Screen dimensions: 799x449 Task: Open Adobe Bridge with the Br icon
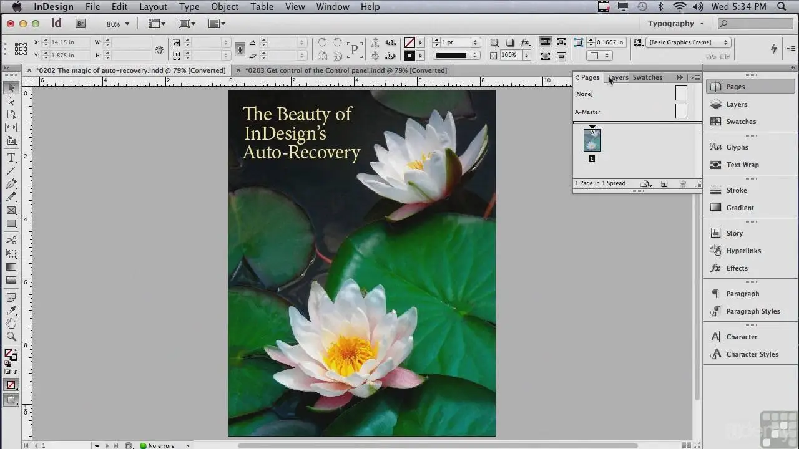point(80,24)
